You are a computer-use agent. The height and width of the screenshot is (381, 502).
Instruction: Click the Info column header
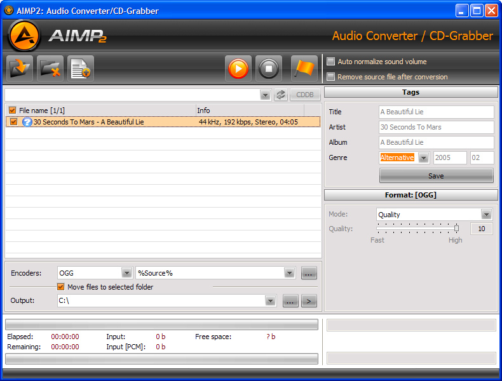(250, 110)
